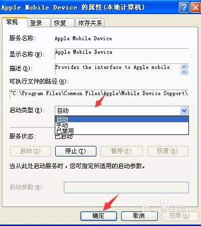Open the 恢复 tab
Viewport: 201px width, 226px height.
coord(63,23)
